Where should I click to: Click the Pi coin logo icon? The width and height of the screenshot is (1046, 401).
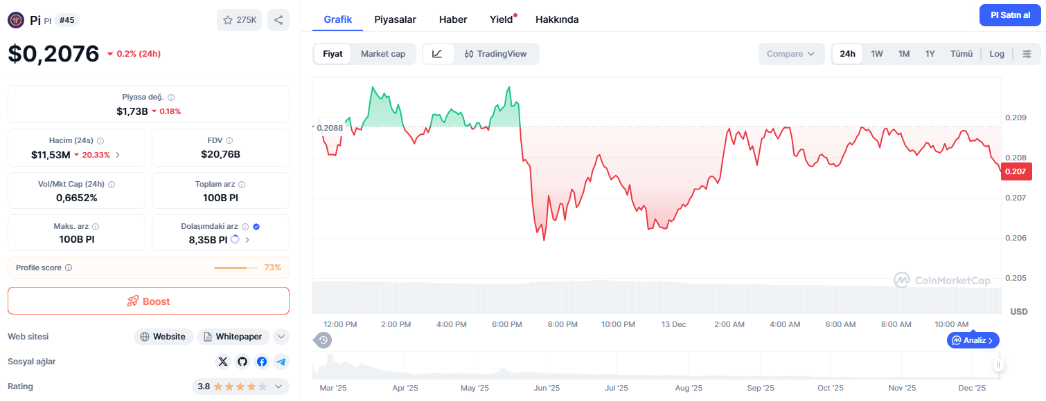(16, 20)
